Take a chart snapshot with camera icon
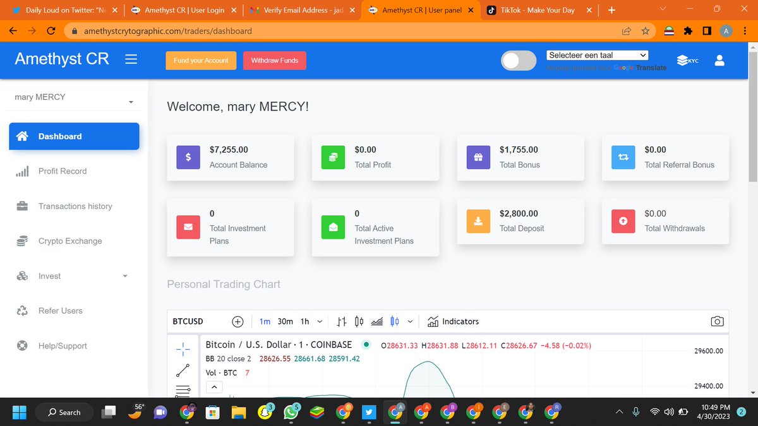 point(717,321)
